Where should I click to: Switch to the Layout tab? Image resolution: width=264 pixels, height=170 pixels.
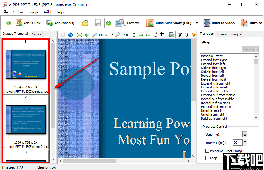pyautogui.click(x=222, y=34)
